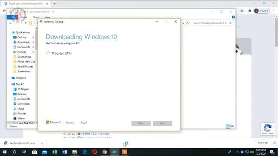The width and height of the screenshot is (278, 156).
Task: Open the orange app on taskbar
Action: (125, 152)
